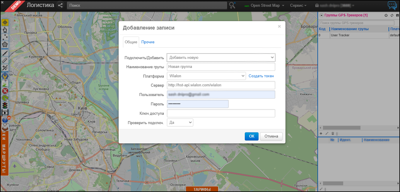400x192 pixels.
Task: Click the share icon next to Логистика
Action: coord(60,5)
